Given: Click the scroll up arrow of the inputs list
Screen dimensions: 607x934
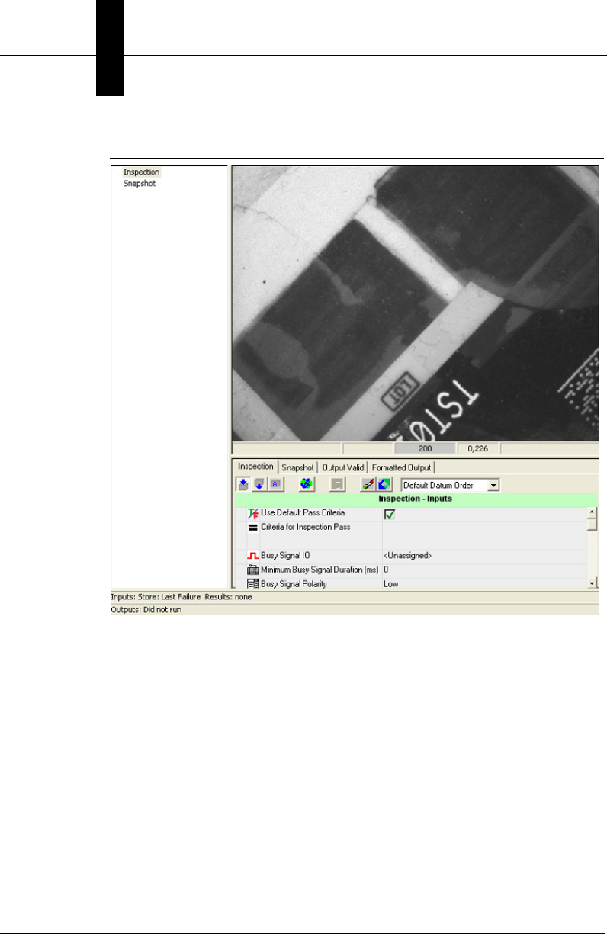Looking at the screenshot, I should tap(592, 512).
